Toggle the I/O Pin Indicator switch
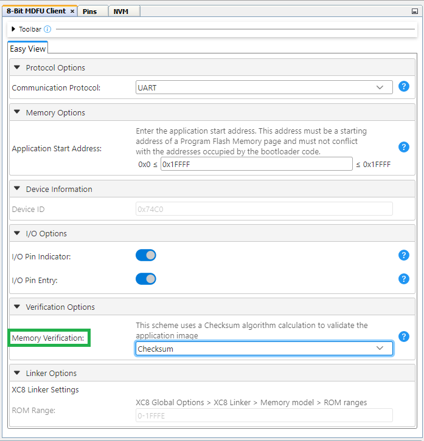This screenshot has width=424, height=441. point(146,256)
